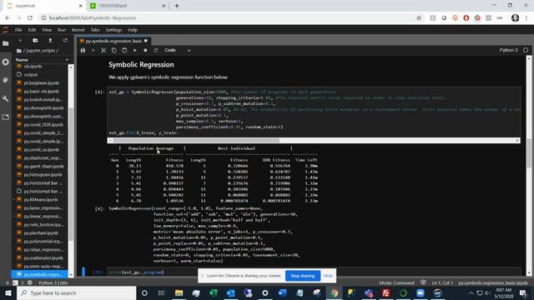Image resolution: width=534 pixels, height=300 pixels.
Task: Open py.scatterplot.ipynb file
Action: (x=43, y=257)
